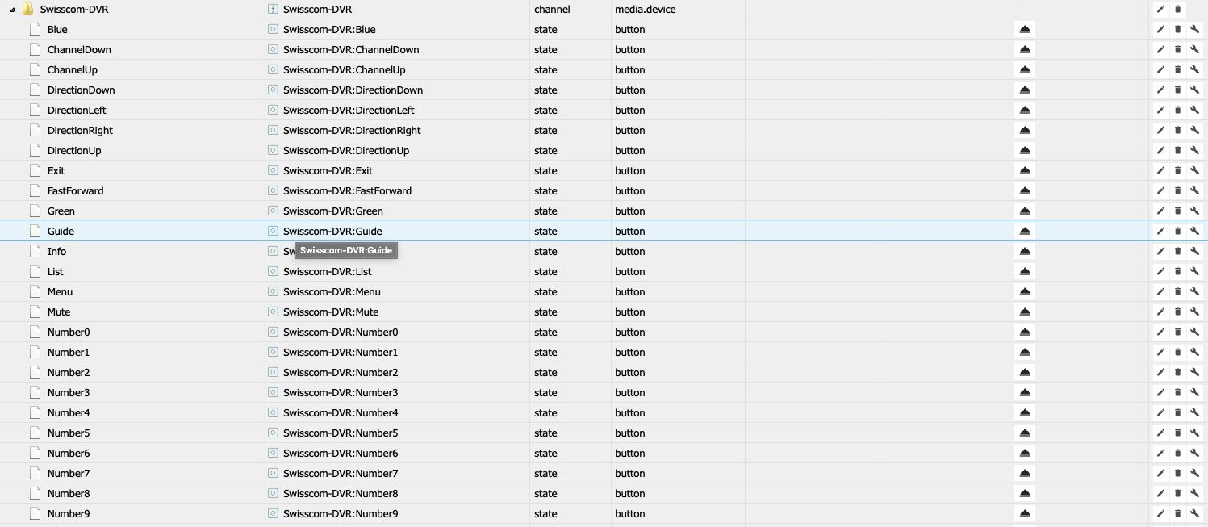The image size is (1208, 527).
Task: Collapse the Swisscom-DVR folder tree
Action: click(x=12, y=10)
